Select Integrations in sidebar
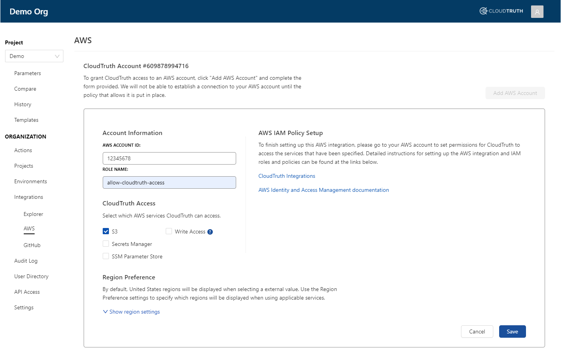The image size is (561, 349). 29,197
